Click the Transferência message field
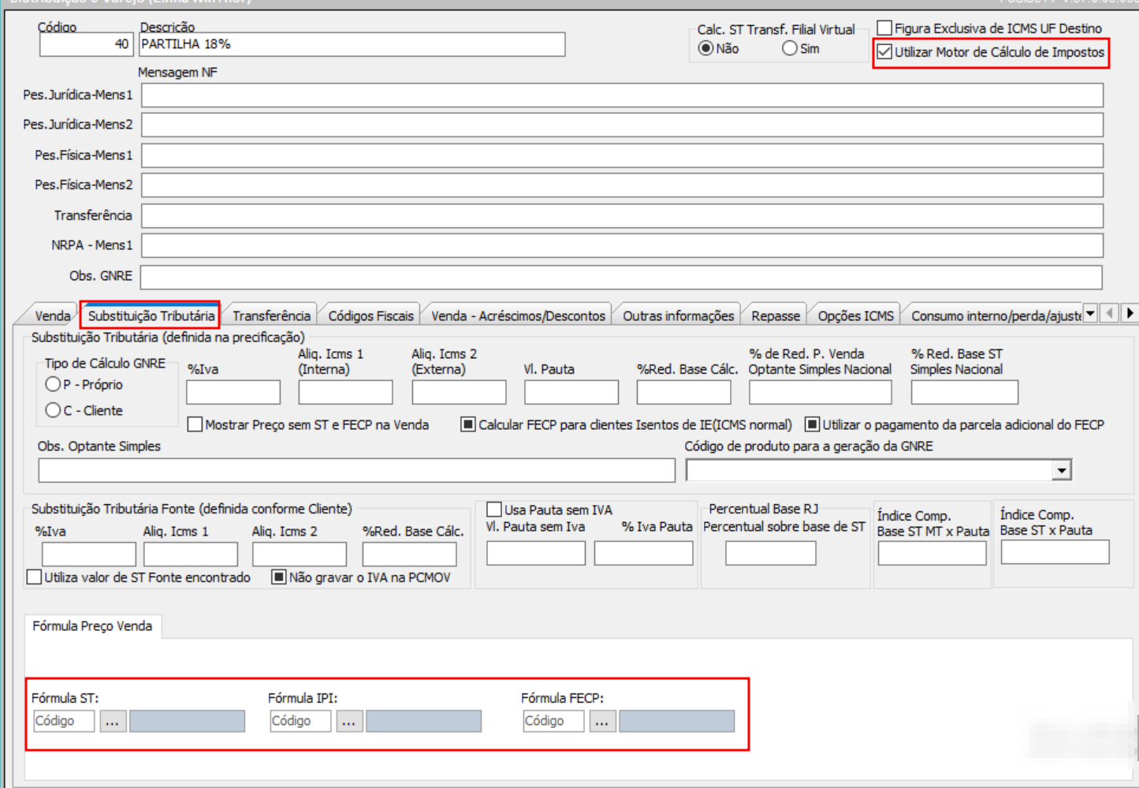Image resolution: width=1139 pixels, height=788 pixels. 622,216
